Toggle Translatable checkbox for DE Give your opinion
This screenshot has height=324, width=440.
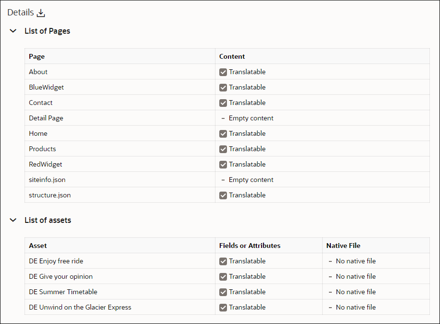[x=223, y=276]
